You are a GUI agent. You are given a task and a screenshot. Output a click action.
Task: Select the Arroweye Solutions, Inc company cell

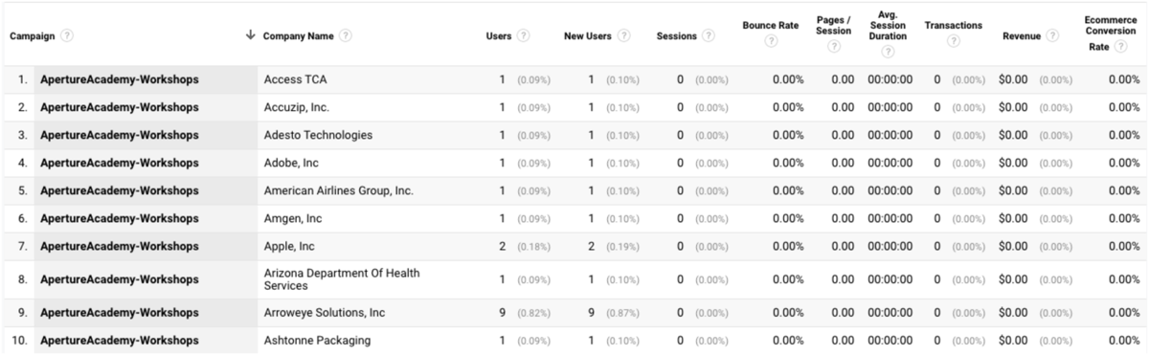(324, 313)
